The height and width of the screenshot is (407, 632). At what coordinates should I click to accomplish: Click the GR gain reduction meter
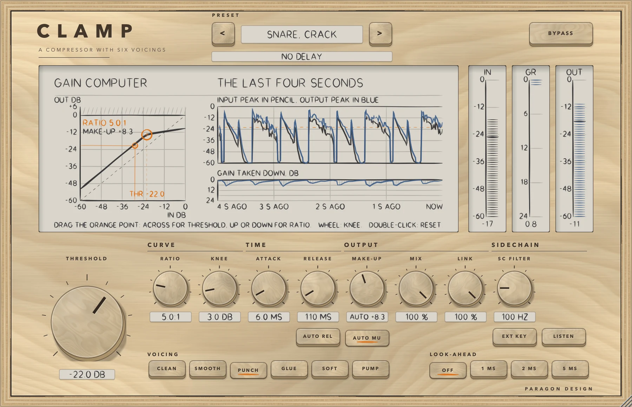click(531, 148)
